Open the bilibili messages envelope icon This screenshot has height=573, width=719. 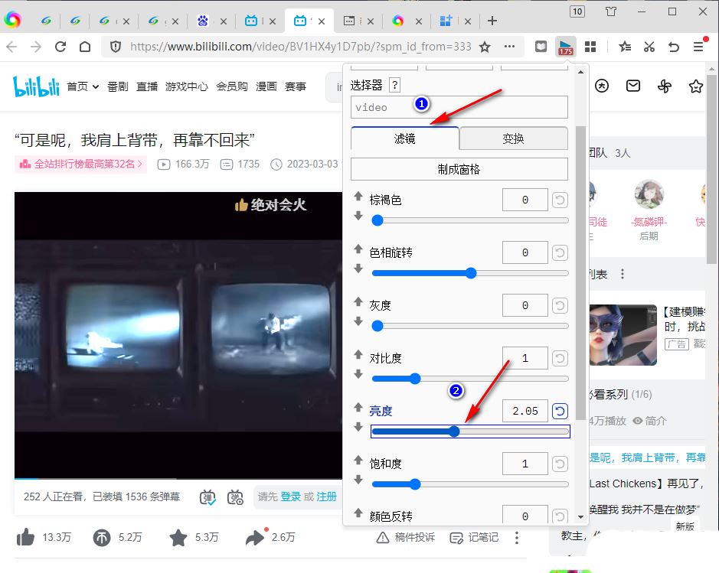pyautogui.click(x=633, y=86)
